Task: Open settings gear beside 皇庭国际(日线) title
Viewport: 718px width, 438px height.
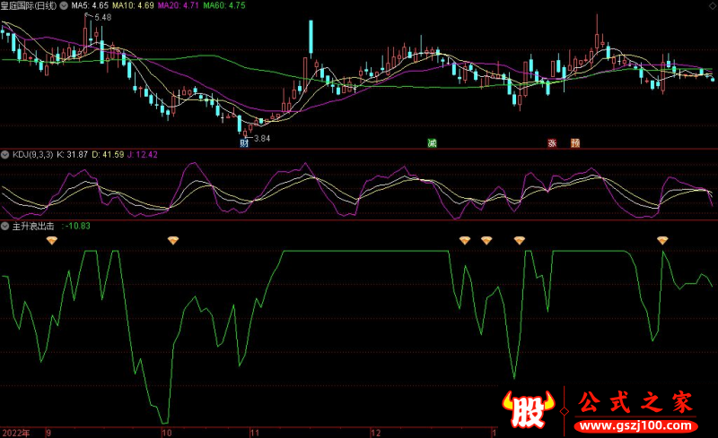Action: click(x=5, y=5)
